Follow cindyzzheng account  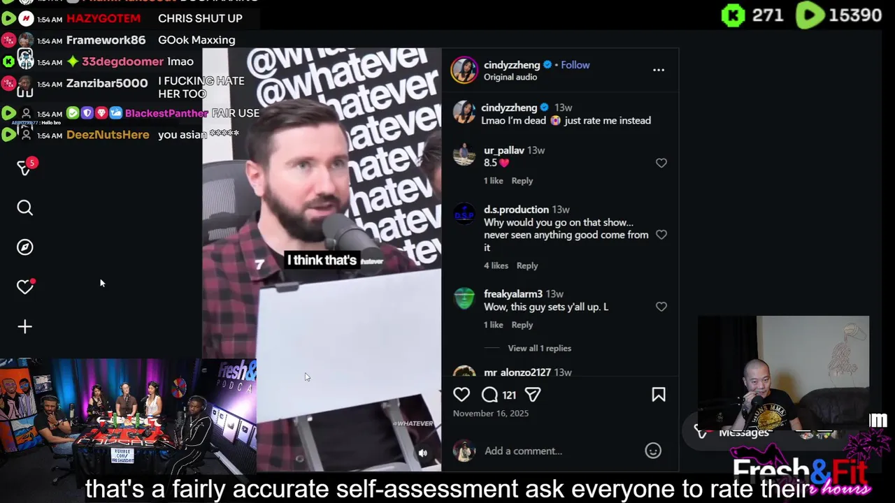(x=575, y=65)
